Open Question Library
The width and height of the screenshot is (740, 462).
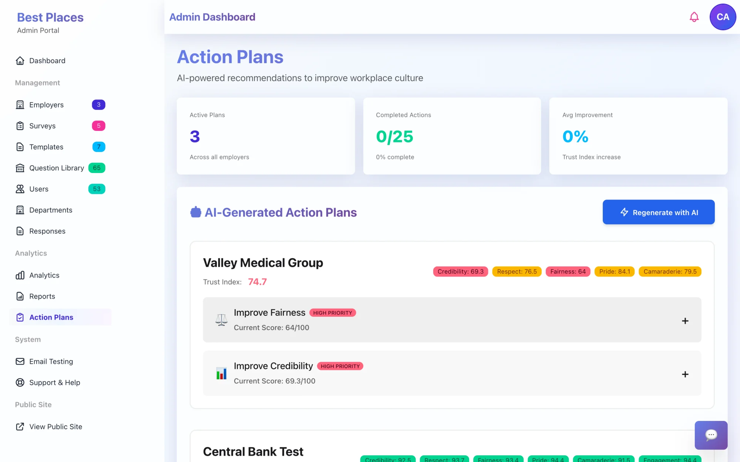point(60,168)
